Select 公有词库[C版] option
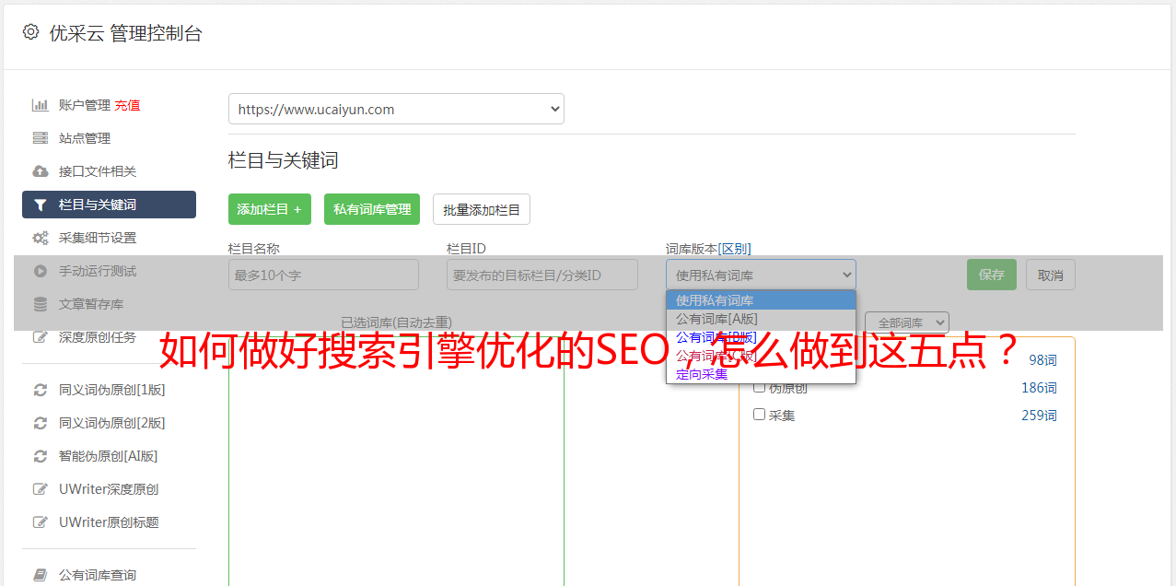 761,356
